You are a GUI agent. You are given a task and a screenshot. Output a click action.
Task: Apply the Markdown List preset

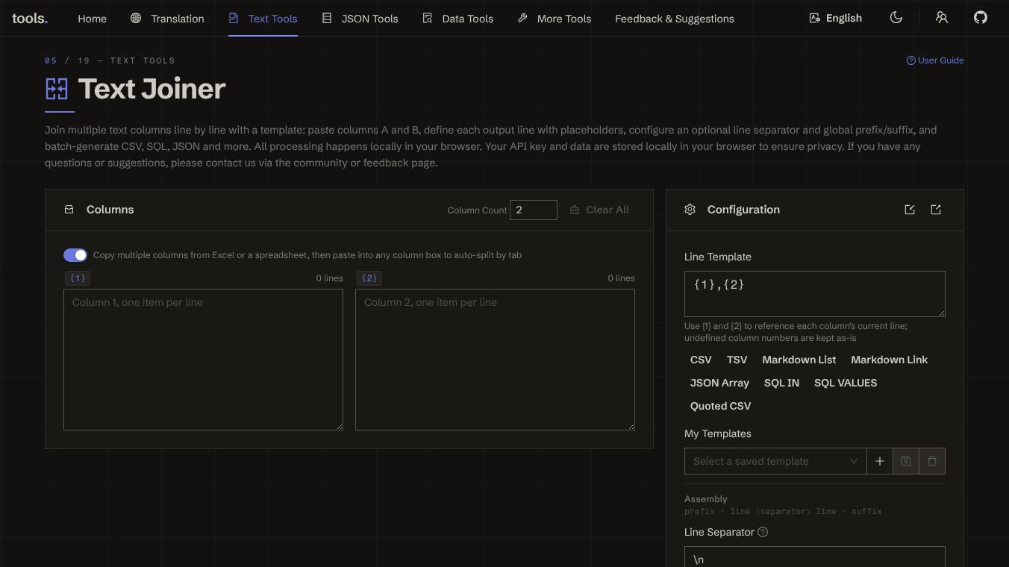pyautogui.click(x=799, y=360)
